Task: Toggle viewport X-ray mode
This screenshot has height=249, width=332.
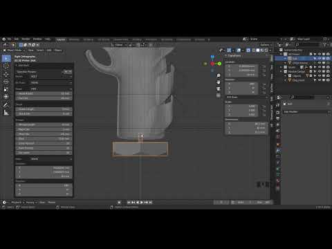Action: (248, 50)
